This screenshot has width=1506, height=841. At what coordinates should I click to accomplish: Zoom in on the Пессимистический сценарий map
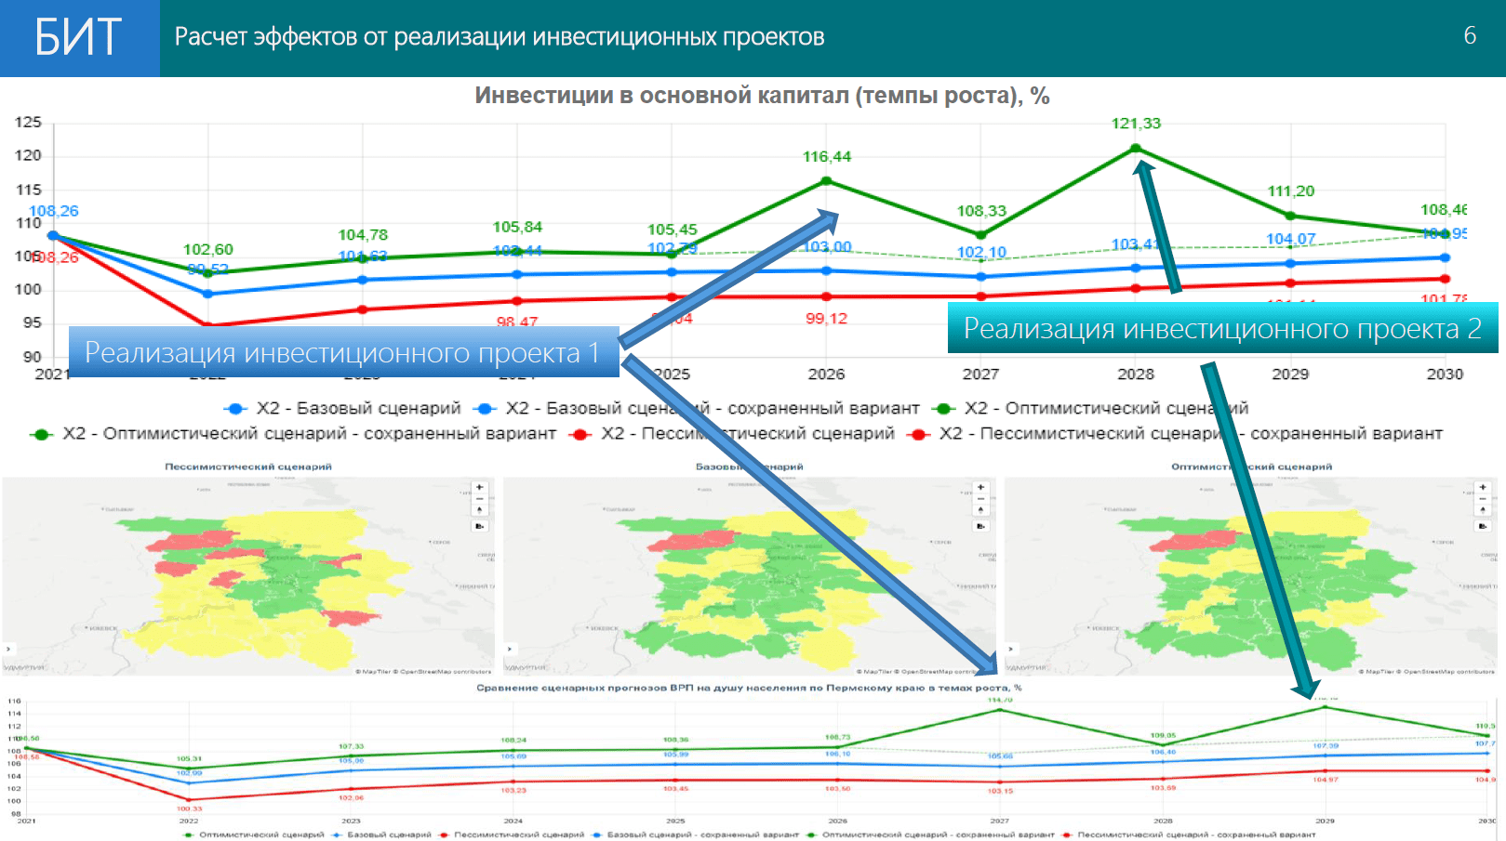click(480, 487)
